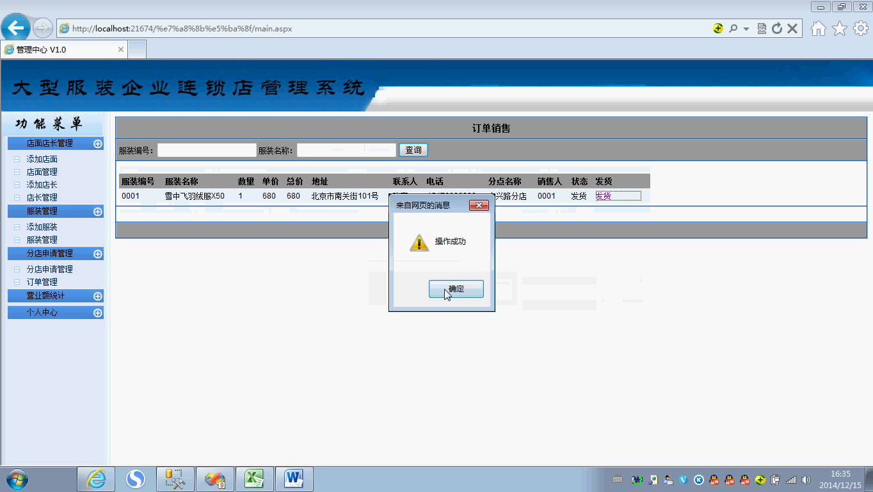The height and width of the screenshot is (492, 873).
Task: Open 服装管理 sub-item under 添加服装
Action: click(42, 240)
